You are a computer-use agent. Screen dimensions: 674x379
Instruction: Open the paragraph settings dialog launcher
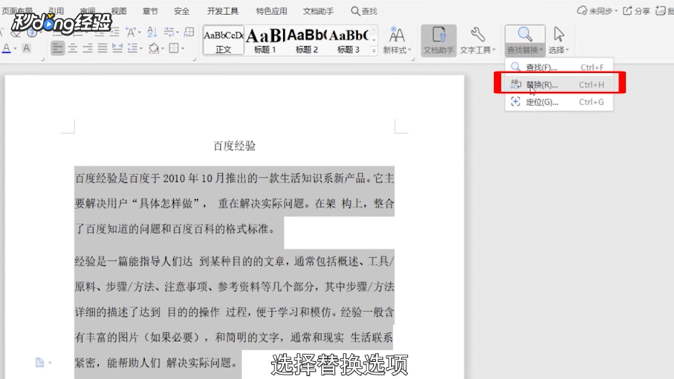click(194, 59)
